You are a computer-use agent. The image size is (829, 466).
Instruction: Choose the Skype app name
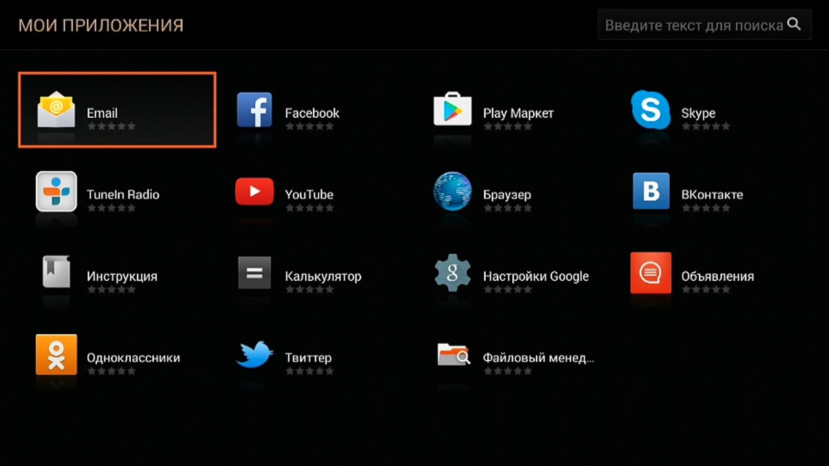698,113
